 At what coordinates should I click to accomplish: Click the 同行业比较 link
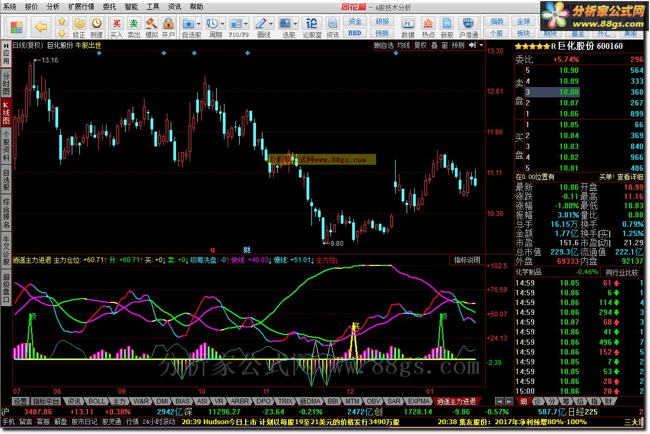pyautogui.click(x=622, y=272)
